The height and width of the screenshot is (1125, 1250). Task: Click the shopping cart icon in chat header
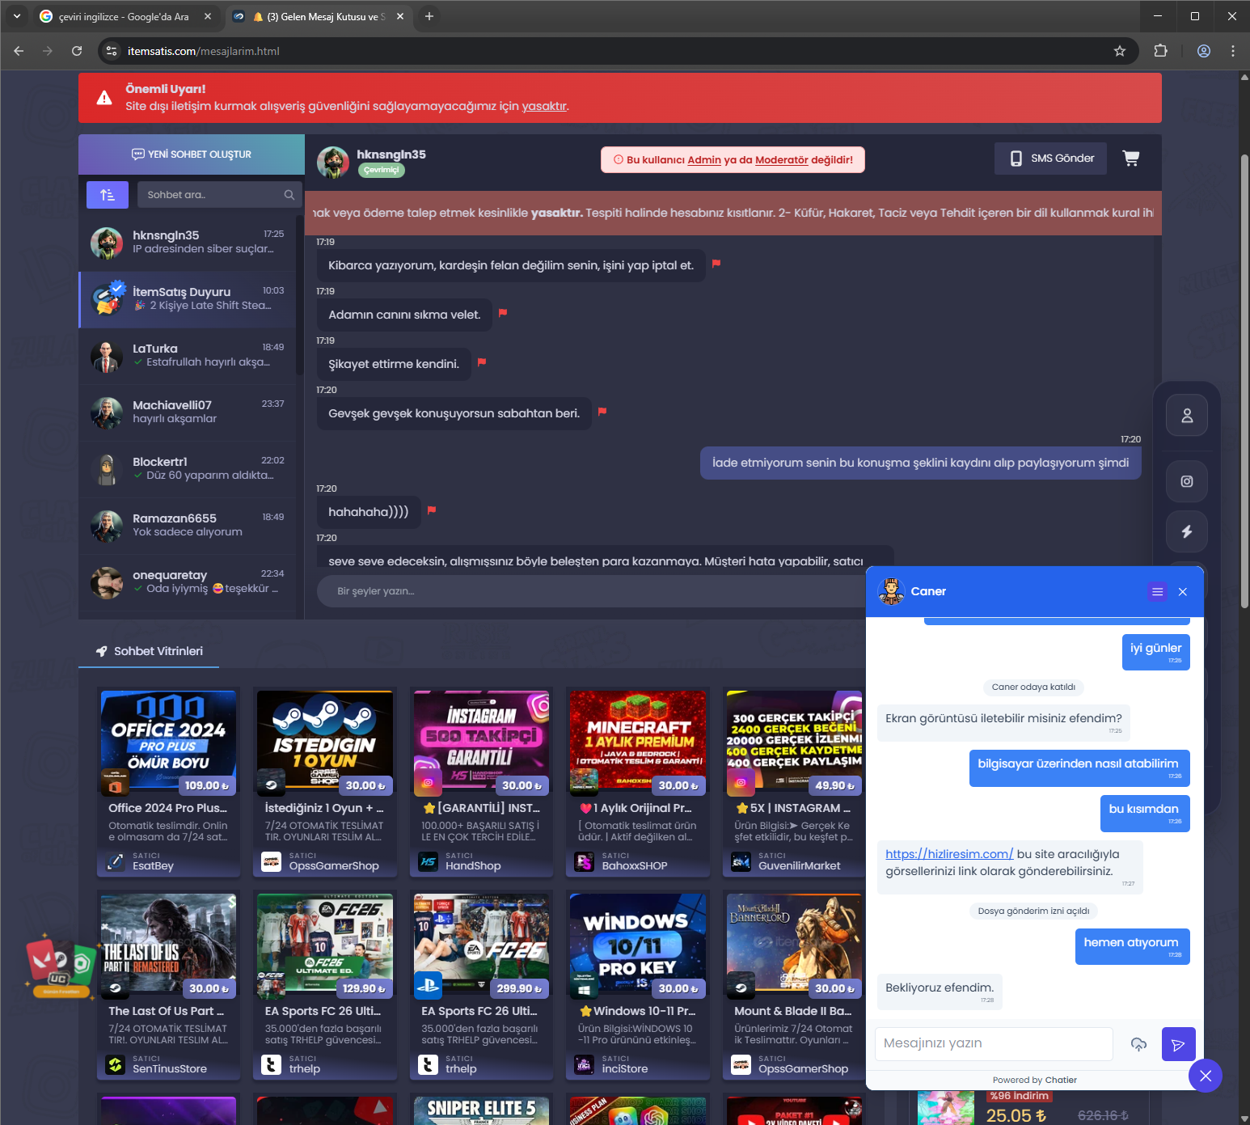1131,159
